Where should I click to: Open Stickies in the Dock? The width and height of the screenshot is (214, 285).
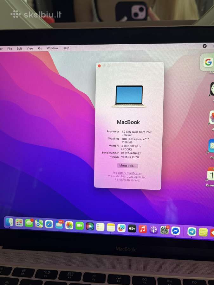pos(203,232)
